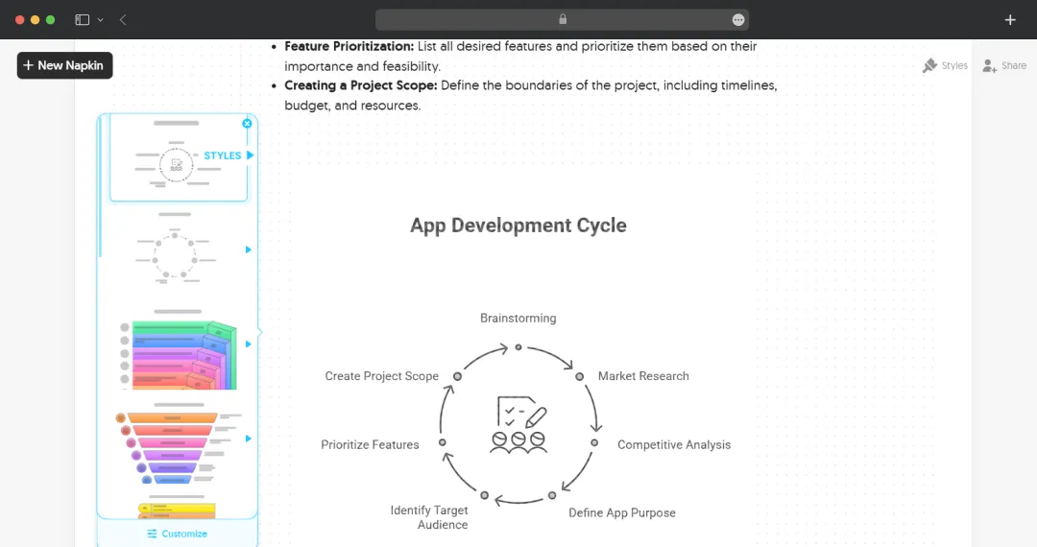Click the Share button
1037x547 pixels.
tap(1004, 65)
